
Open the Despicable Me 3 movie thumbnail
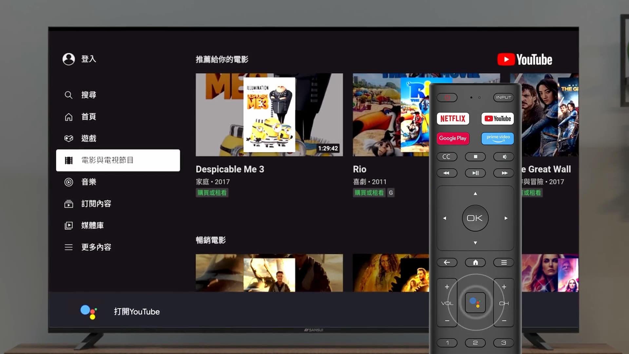point(269,115)
